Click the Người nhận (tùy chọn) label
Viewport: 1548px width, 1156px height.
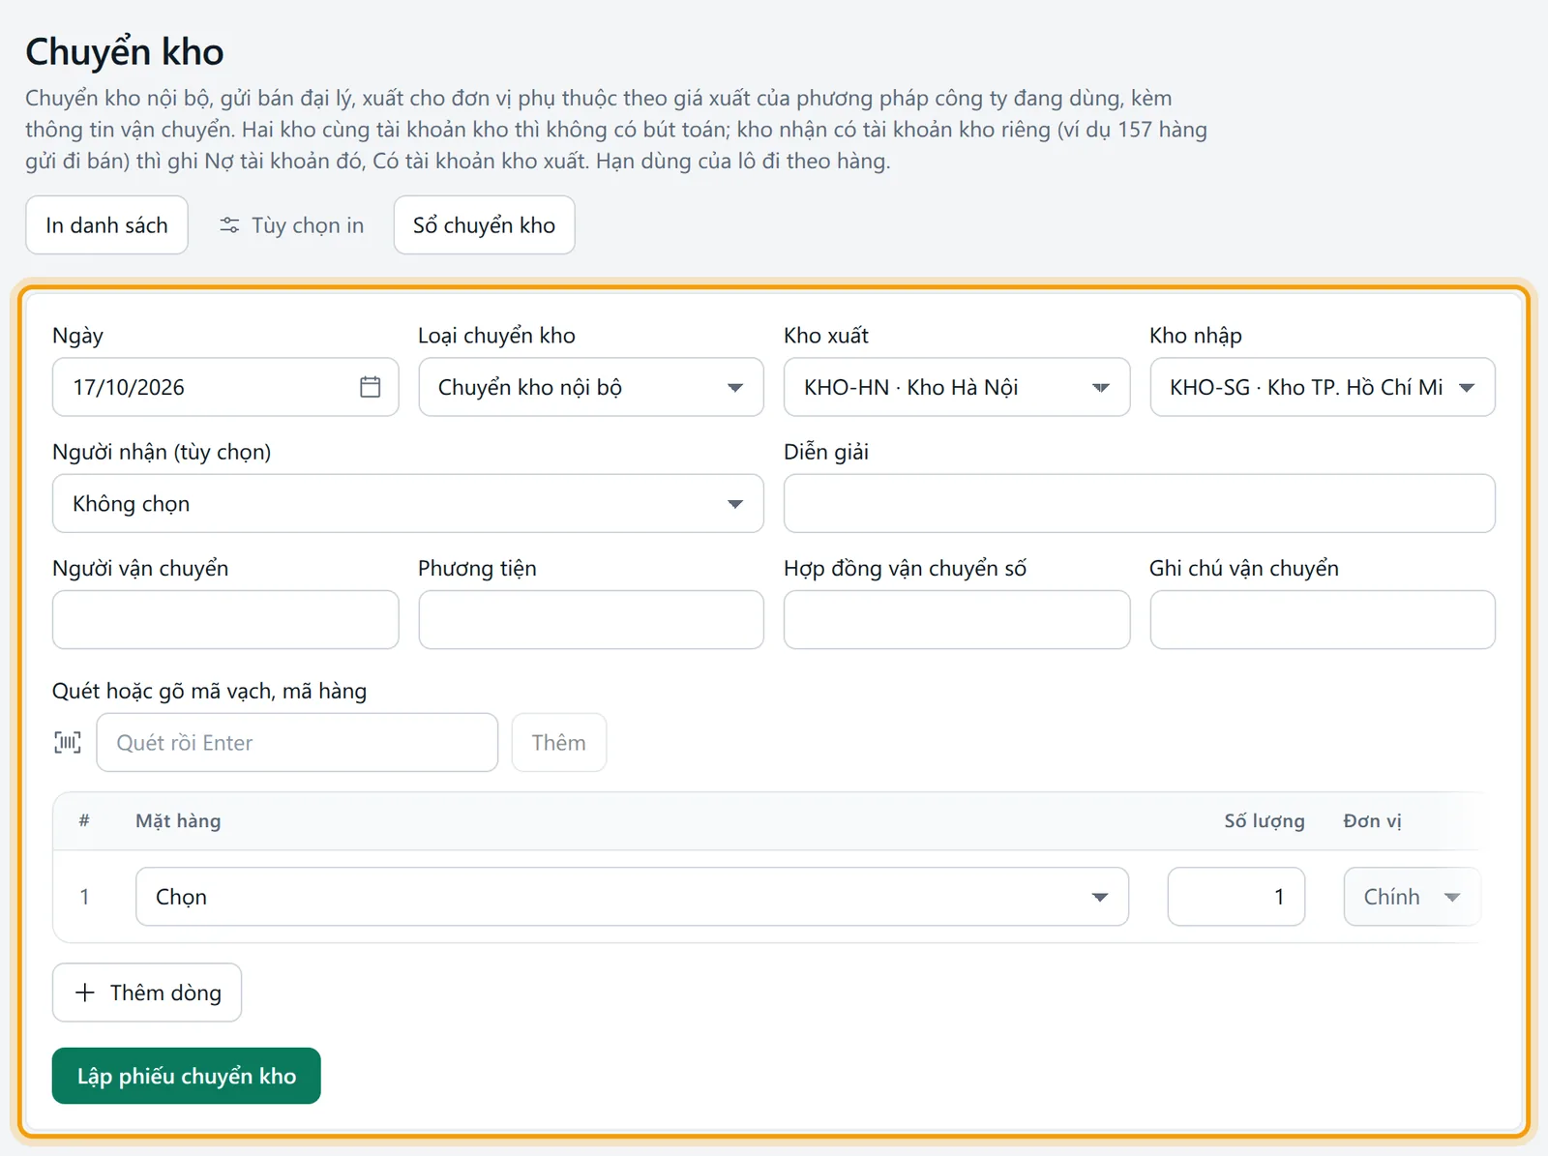pos(162,452)
